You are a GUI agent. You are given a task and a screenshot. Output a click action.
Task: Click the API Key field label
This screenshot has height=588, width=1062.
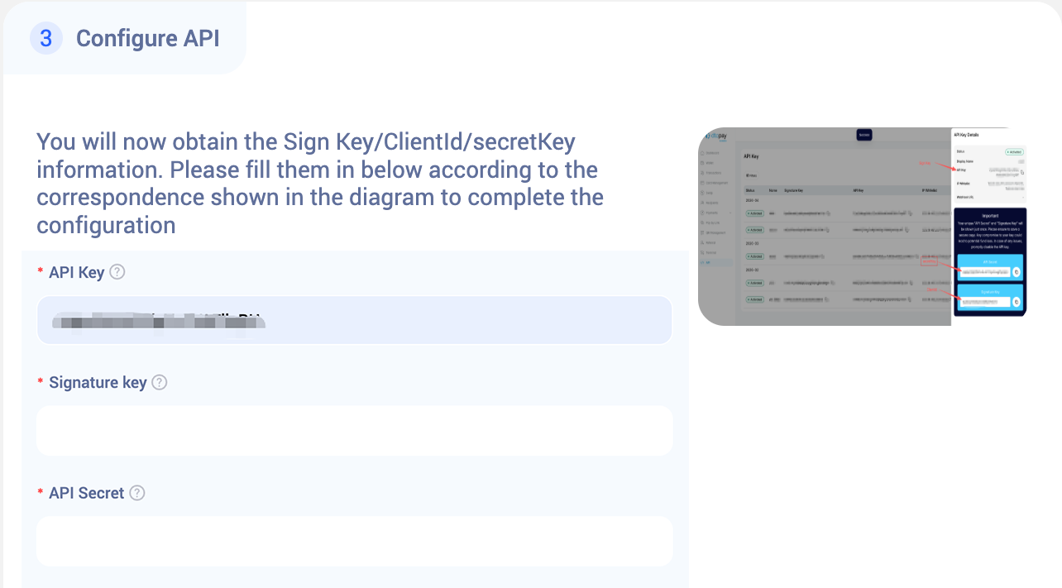[76, 272]
